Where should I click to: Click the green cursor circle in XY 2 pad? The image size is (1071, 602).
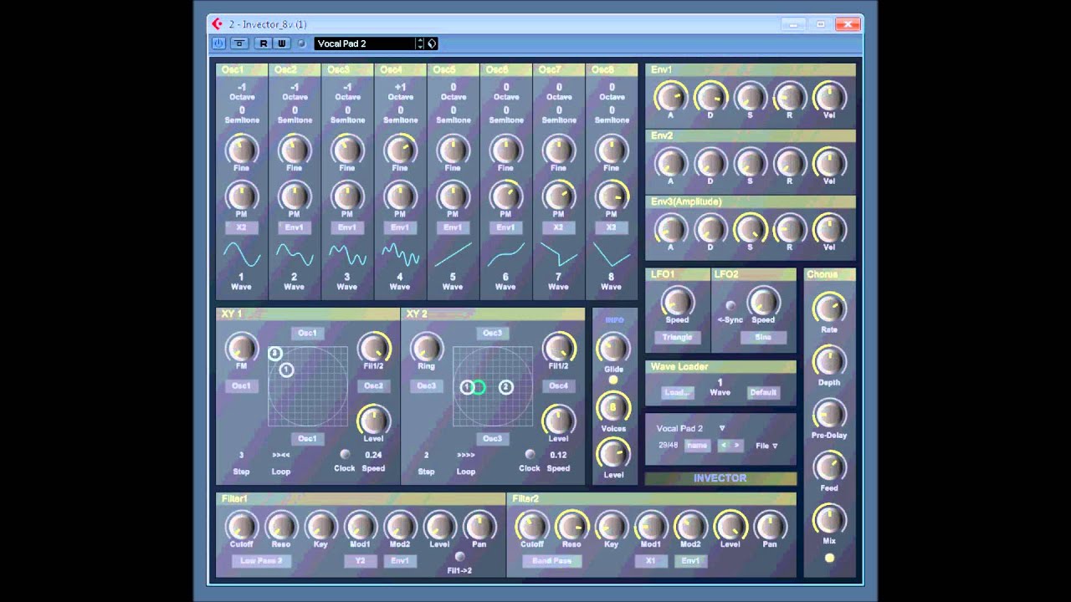[479, 386]
